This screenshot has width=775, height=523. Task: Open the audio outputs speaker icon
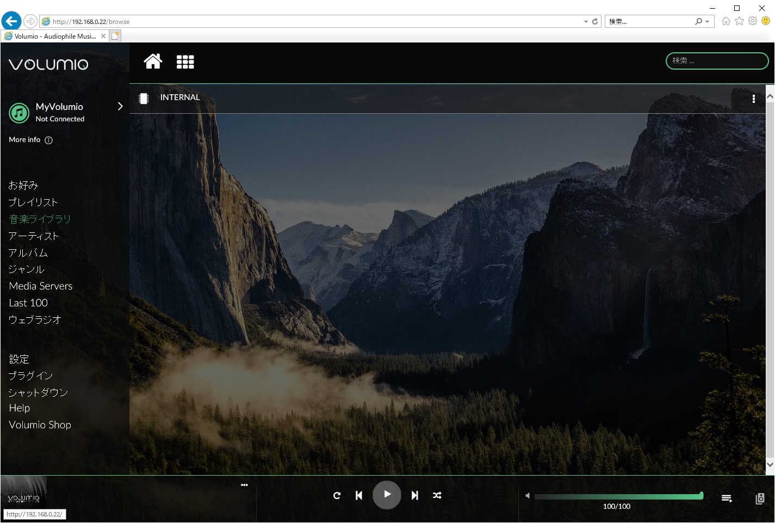click(x=760, y=499)
